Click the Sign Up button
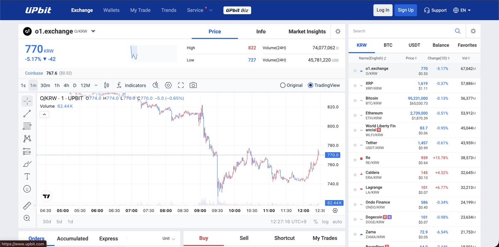 click(x=405, y=10)
